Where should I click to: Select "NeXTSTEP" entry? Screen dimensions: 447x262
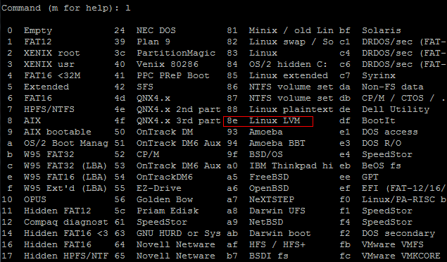(272, 199)
